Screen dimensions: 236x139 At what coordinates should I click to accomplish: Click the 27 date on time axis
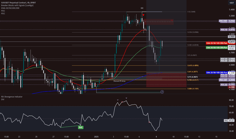click(x=53, y=137)
